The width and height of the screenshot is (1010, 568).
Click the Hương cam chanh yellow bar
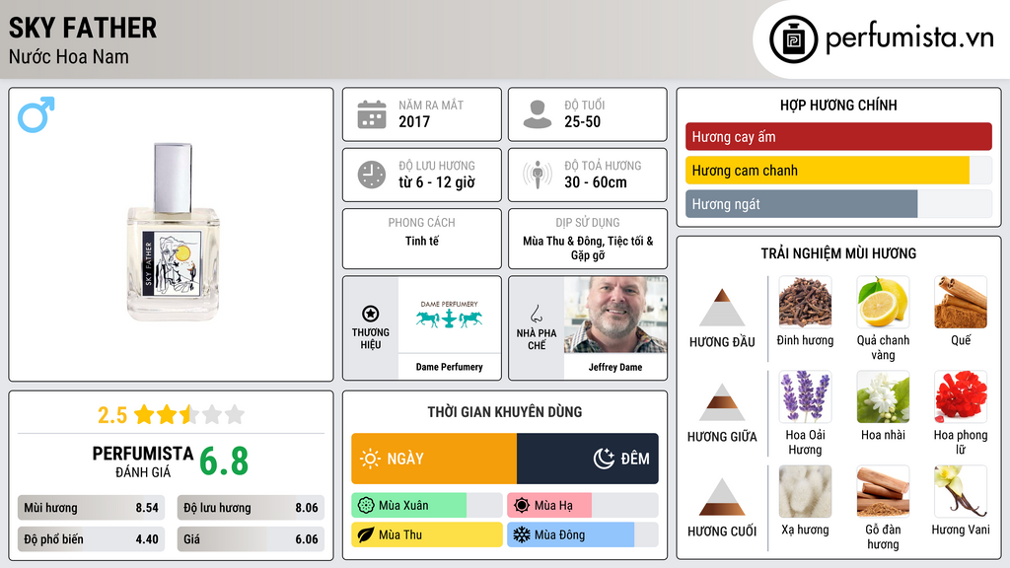click(828, 171)
